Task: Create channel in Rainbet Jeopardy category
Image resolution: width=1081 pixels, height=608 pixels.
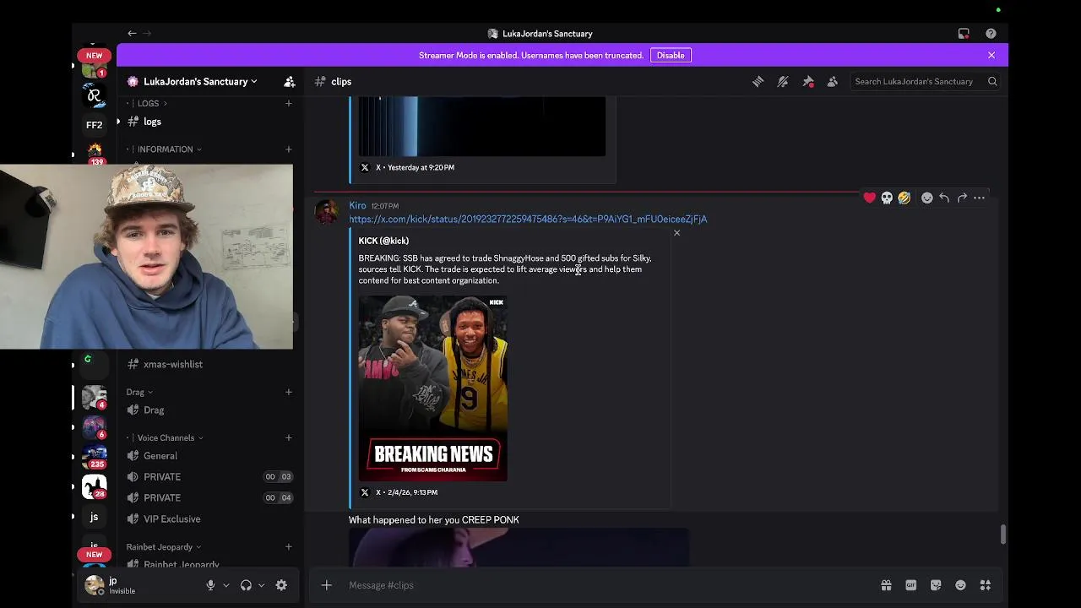Action: click(288, 546)
